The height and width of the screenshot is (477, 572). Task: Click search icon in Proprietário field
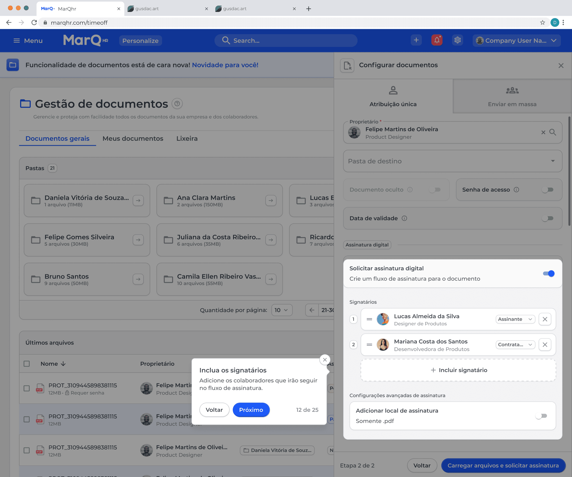pyautogui.click(x=553, y=132)
